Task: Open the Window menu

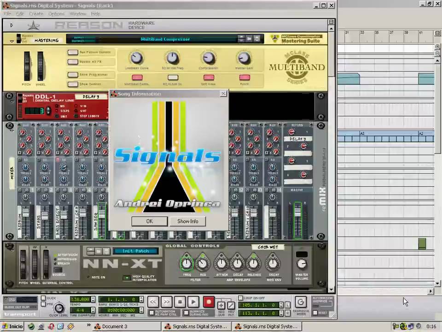Action: coord(78,13)
